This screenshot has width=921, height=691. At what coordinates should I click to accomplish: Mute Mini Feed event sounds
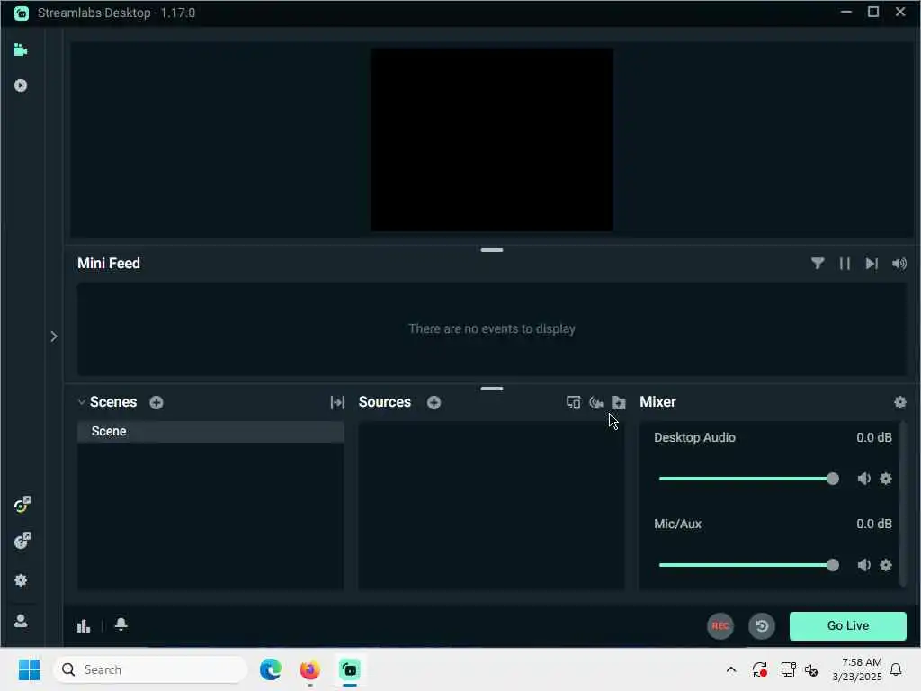tap(899, 264)
